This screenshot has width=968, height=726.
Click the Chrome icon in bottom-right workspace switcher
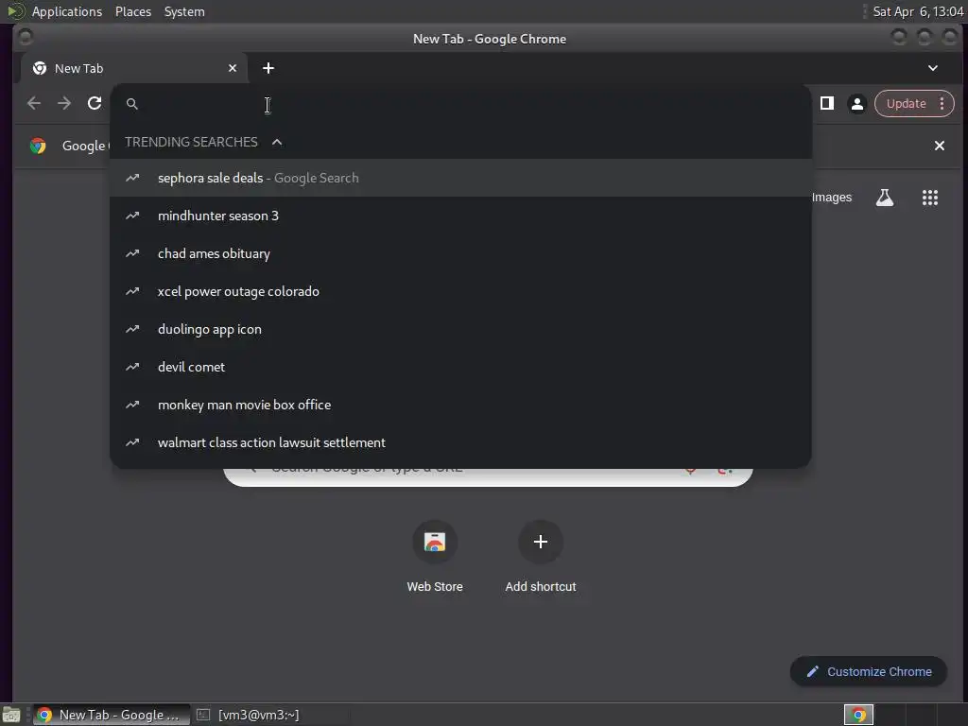tap(858, 715)
